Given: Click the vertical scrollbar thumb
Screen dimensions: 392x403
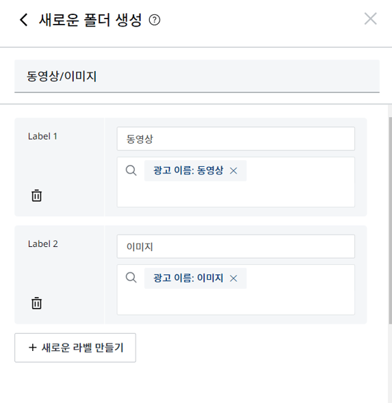Looking at the screenshot, I should tap(390, 220).
